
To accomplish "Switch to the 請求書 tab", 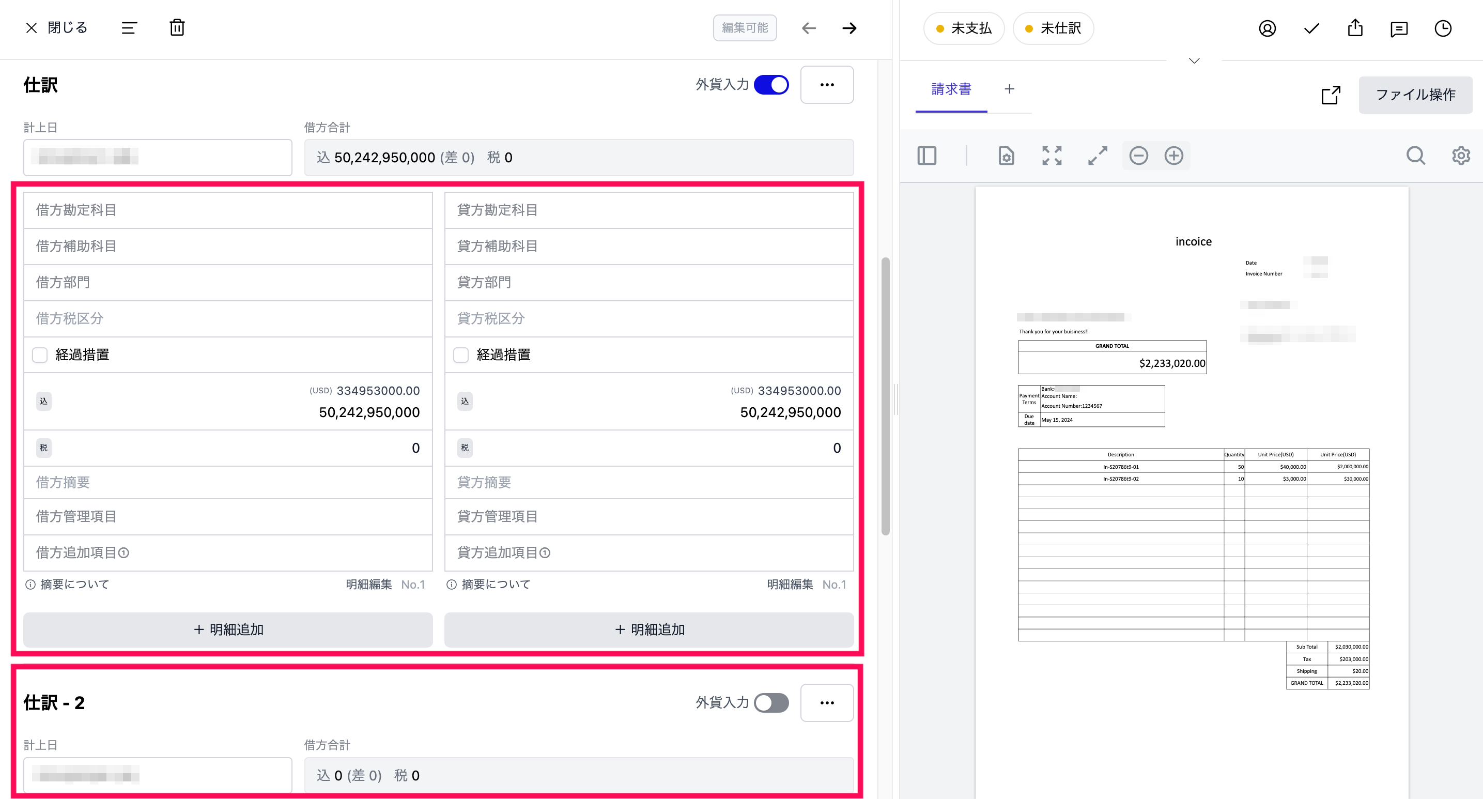I will (951, 89).
